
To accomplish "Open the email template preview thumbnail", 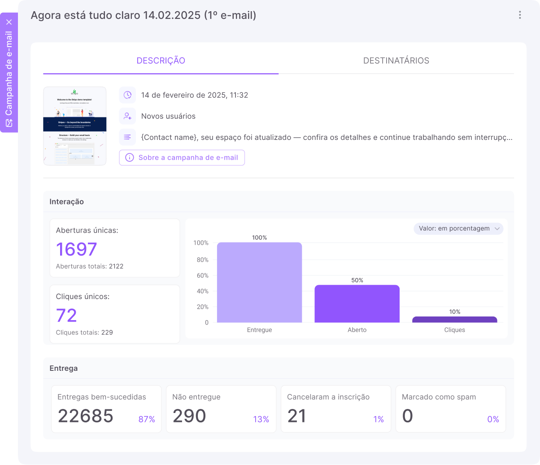I will tap(75, 126).
